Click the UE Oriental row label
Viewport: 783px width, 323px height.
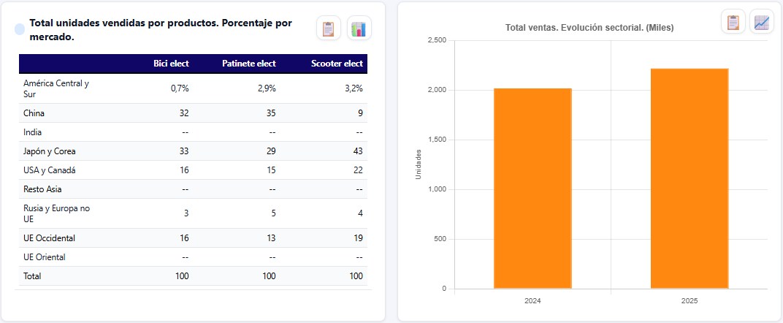45,257
